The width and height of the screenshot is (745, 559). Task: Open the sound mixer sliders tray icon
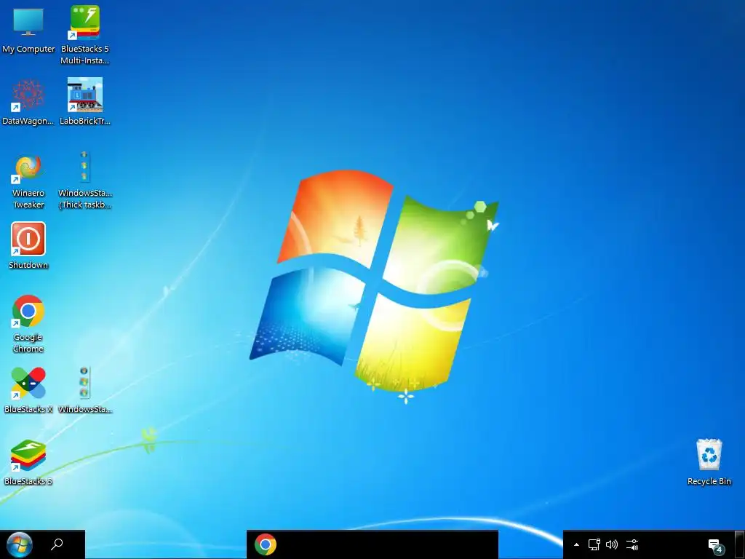[x=632, y=544]
